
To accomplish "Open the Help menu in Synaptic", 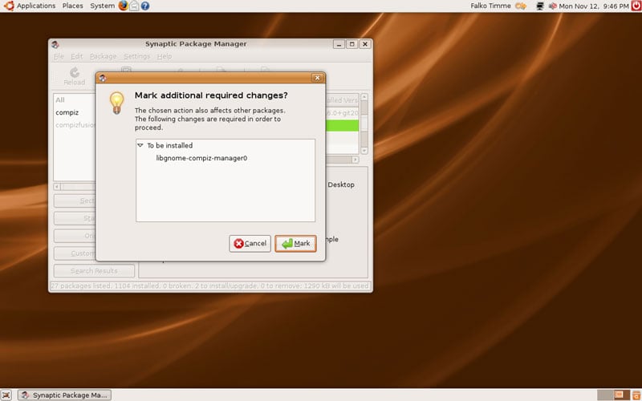I will [165, 56].
